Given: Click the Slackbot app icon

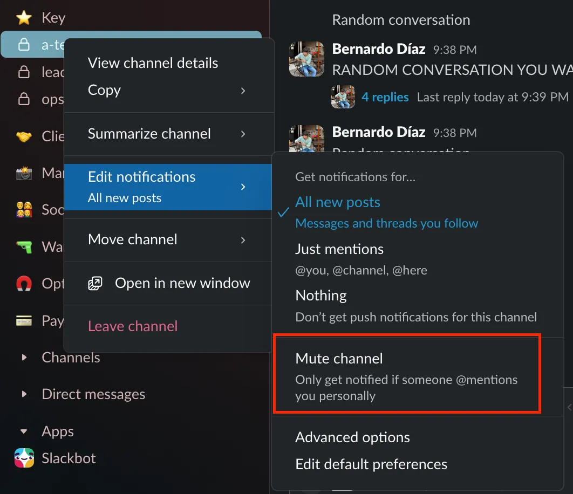Looking at the screenshot, I should coord(24,458).
